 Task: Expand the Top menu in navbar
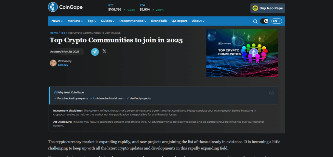pos(92,21)
